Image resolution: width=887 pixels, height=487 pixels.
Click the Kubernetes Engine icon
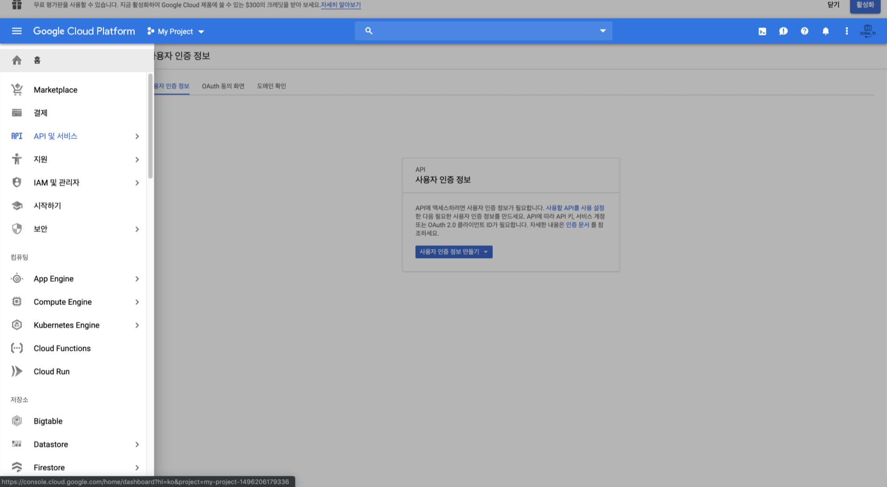(17, 325)
